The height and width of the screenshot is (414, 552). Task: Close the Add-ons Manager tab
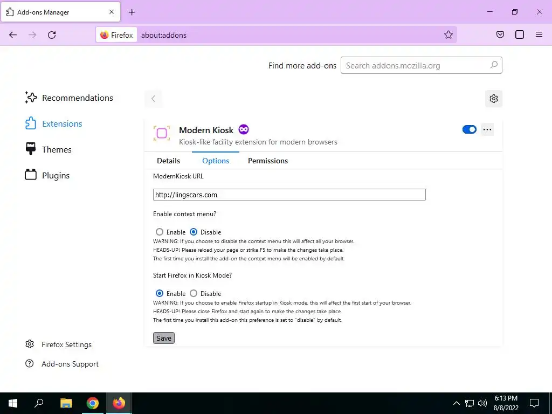[x=112, y=12]
